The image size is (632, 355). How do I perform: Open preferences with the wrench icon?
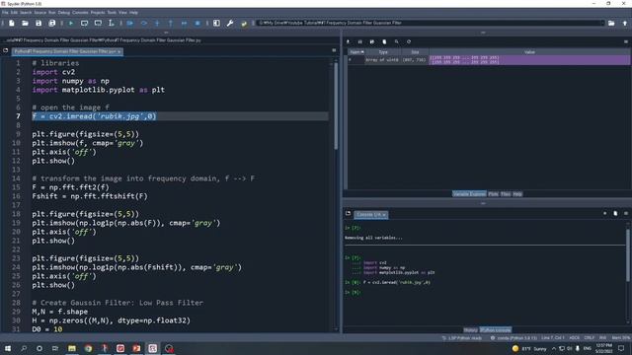click(x=230, y=24)
